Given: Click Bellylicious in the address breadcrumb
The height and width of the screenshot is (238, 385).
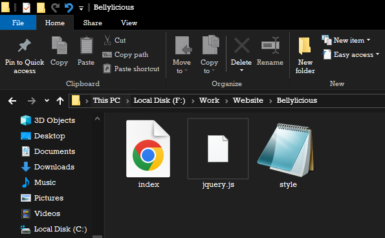Looking at the screenshot, I should 296,100.
